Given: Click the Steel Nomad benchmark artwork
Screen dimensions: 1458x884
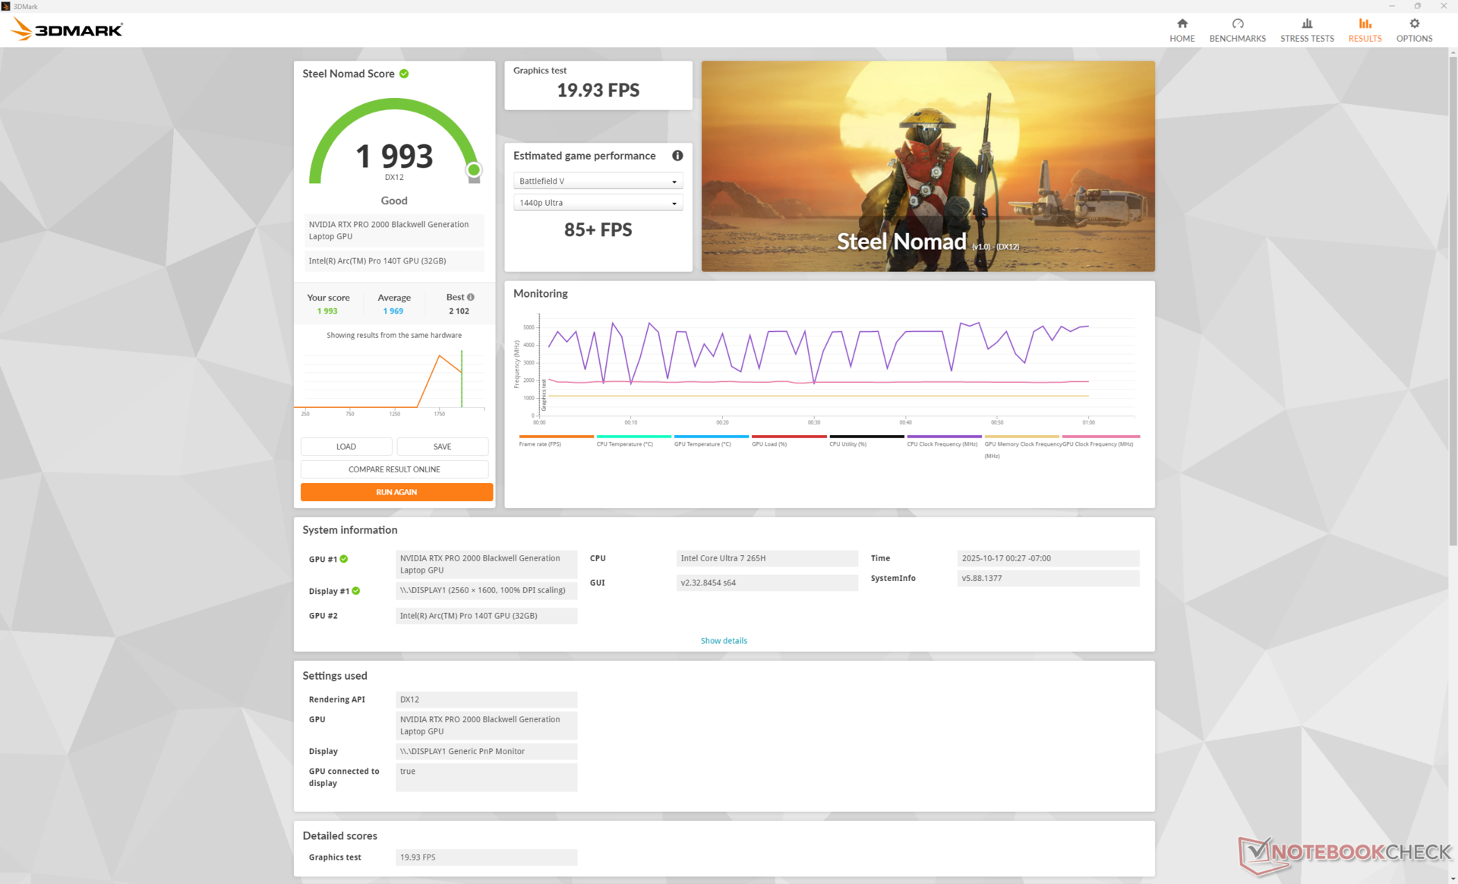Looking at the screenshot, I should point(927,166).
